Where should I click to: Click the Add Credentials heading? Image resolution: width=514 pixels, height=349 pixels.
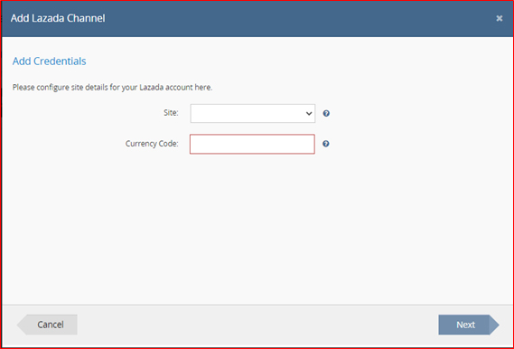pyautogui.click(x=49, y=61)
